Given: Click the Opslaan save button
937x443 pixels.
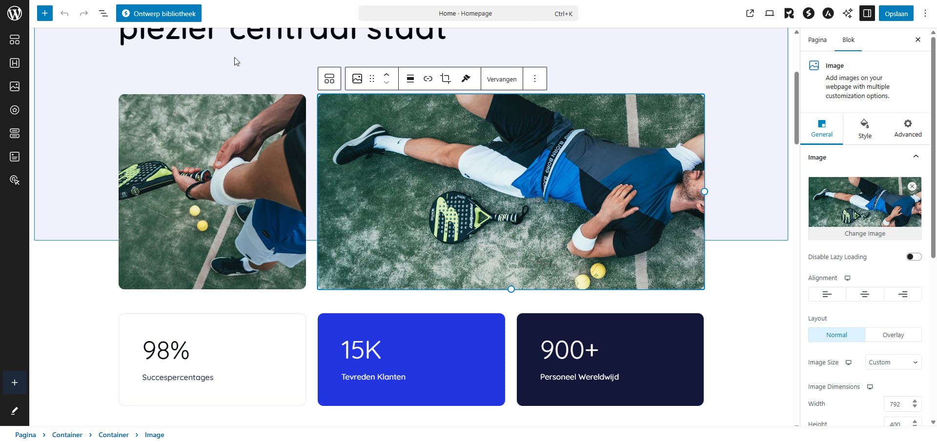Looking at the screenshot, I should [896, 13].
